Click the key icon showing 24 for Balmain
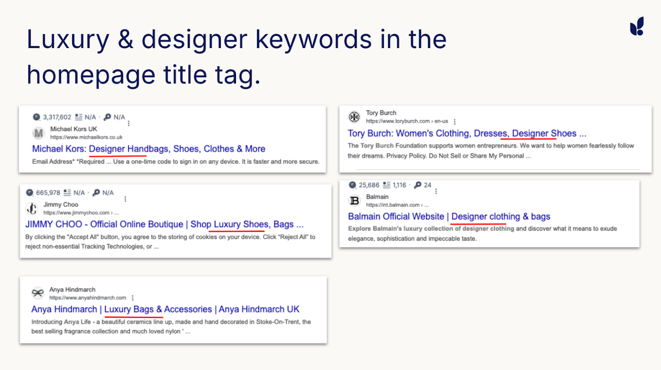The image size is (661, 370). click(417, 185)
